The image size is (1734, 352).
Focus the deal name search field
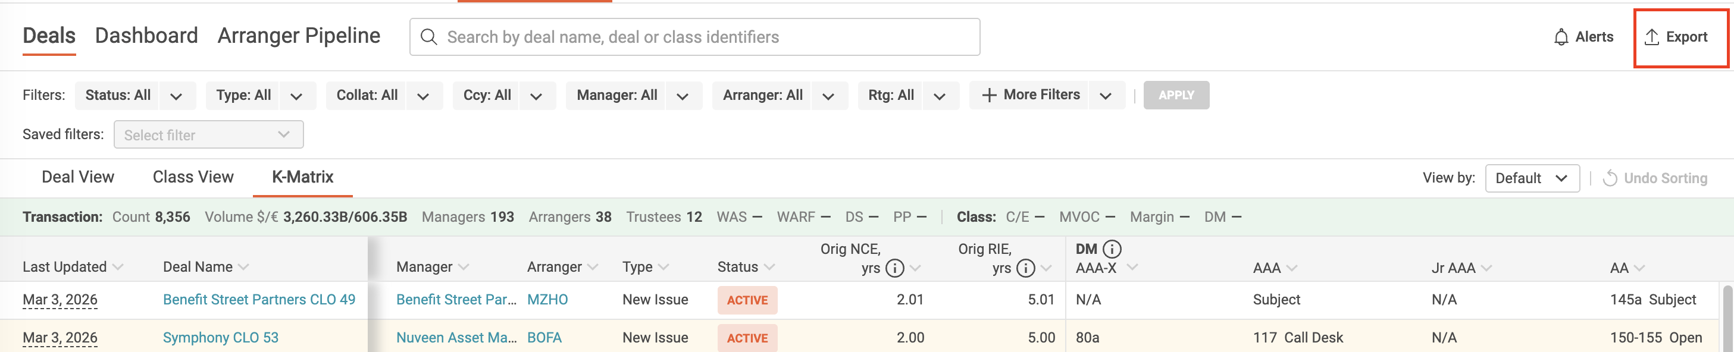(x=707, y=37)
